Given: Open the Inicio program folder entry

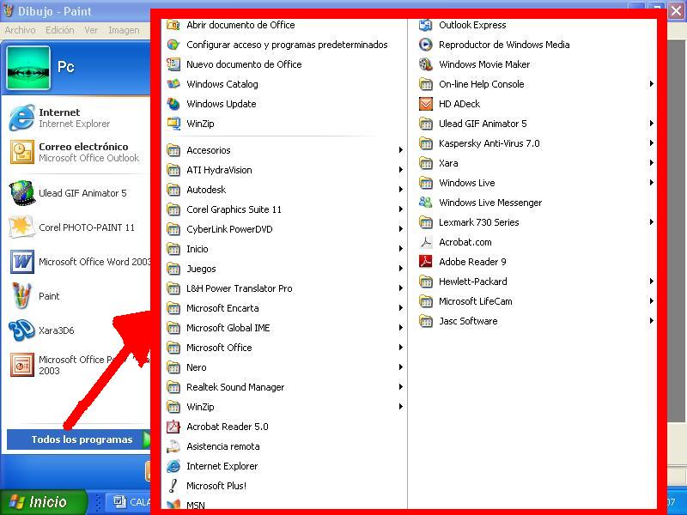Looking at the screenshot, I should point(285,249).
